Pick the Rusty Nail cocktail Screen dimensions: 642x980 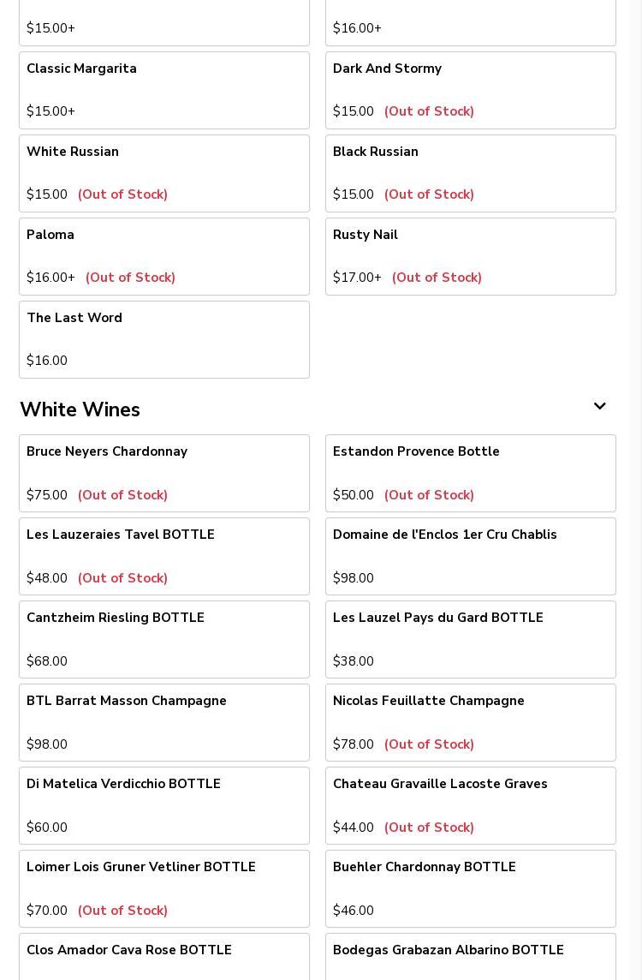coord(470,256)
